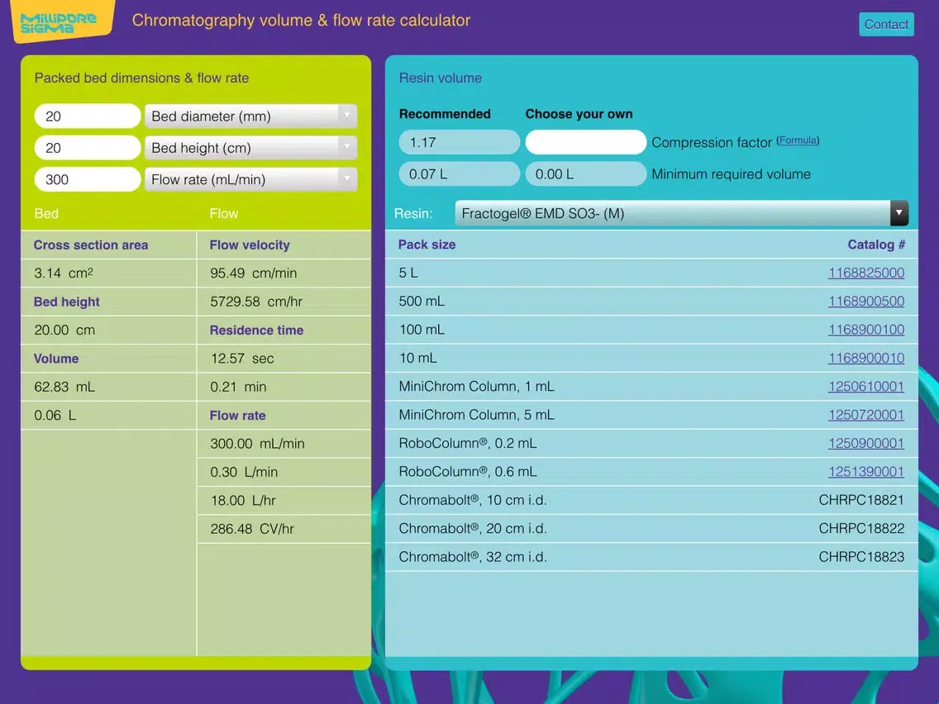Select the 0.06 L volume value
Screen dimensions: 939x704
(55, 416)
